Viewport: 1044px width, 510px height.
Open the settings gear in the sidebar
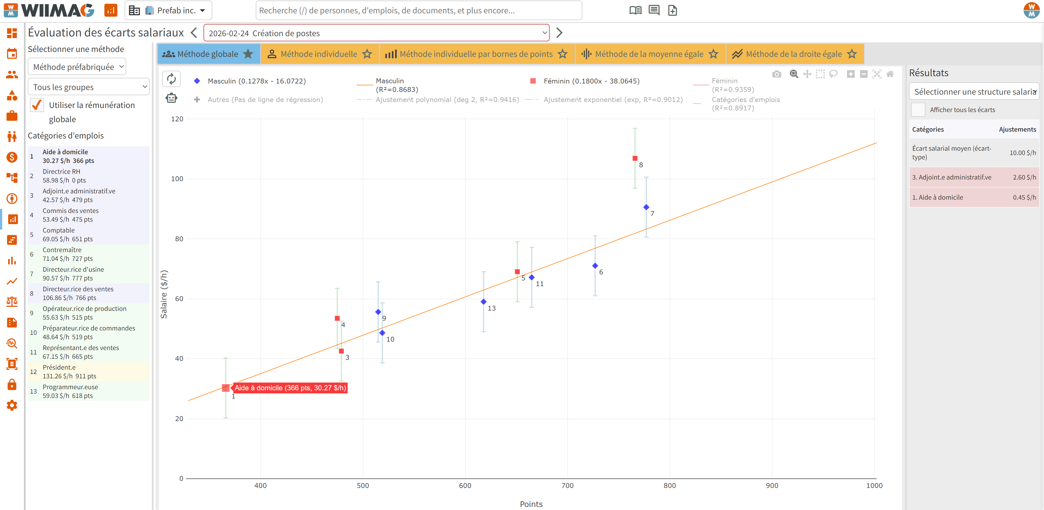(x=12, y=405)
